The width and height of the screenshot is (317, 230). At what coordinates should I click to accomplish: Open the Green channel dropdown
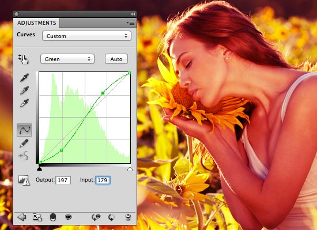coord(67,59)
